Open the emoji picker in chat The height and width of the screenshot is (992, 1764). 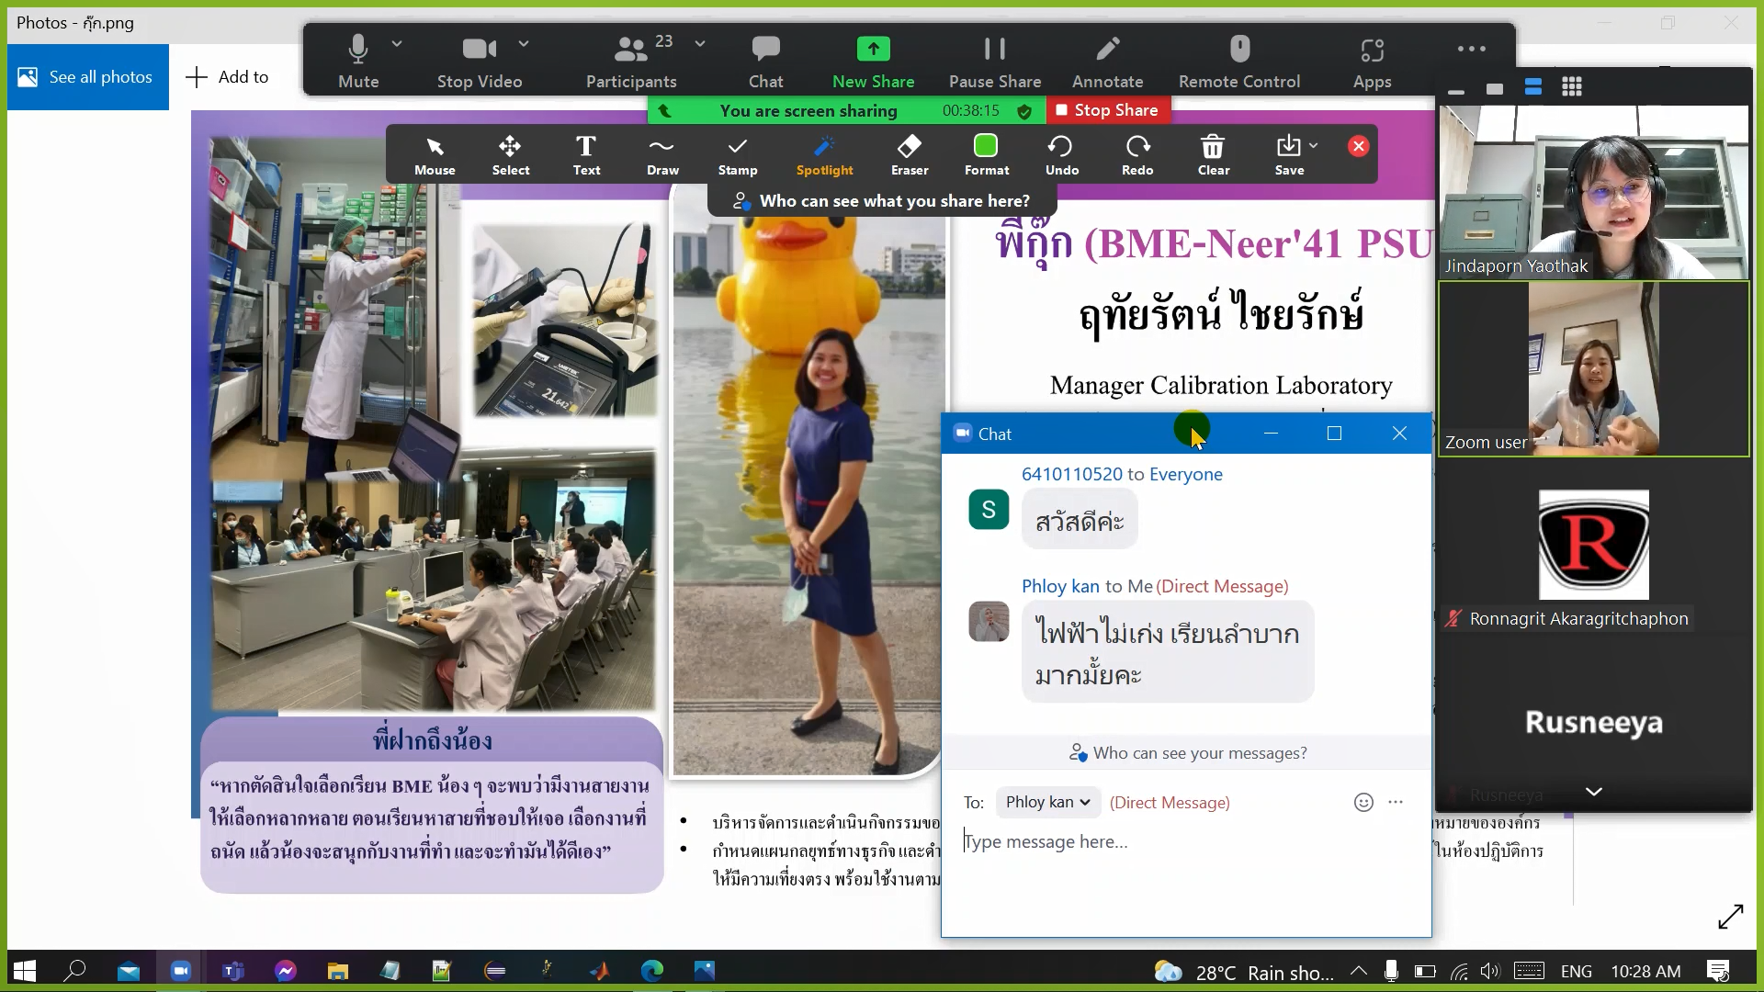(x=1363, y=802)
